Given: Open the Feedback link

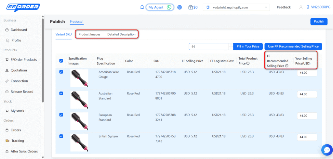Looking at the screenshot, I should point(284,7).
